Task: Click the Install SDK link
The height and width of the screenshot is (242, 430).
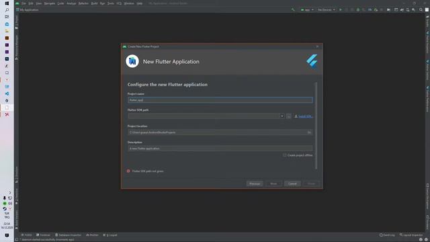Action: coord(305,116)
